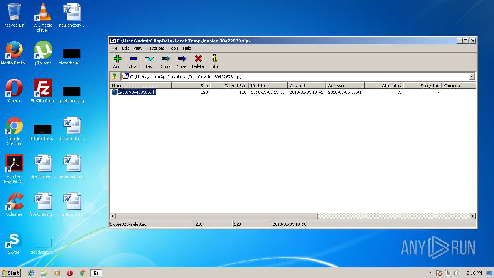Click the Modified date 2018-03-05 13:10 cell

(x=268, y=92)
